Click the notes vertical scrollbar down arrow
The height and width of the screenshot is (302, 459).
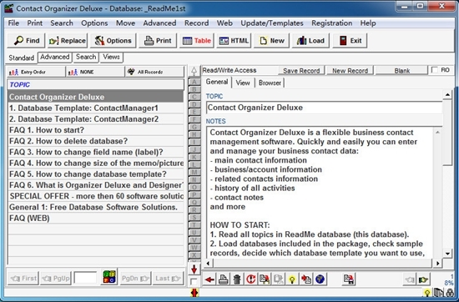447,254
